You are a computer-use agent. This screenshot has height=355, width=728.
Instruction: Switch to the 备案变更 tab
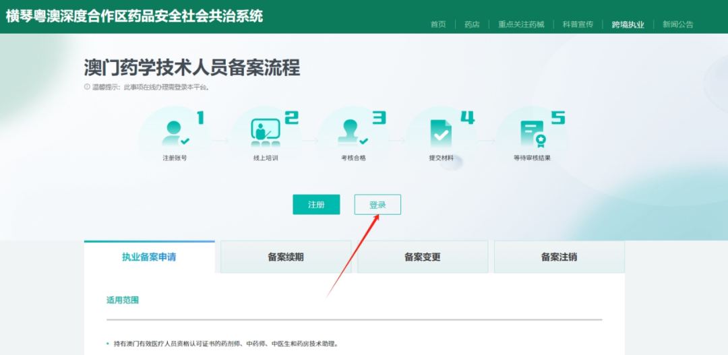(x=423, y=257)
